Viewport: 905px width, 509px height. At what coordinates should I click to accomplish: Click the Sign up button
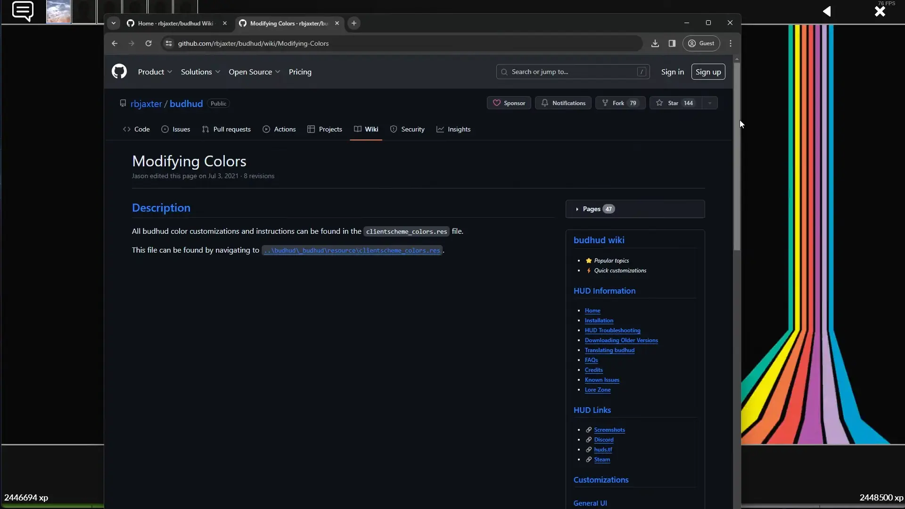pyautogui.click(x=708, y=72)
